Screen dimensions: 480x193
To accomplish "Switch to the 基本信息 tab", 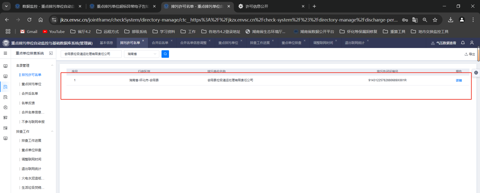I will tap(106, 43).
